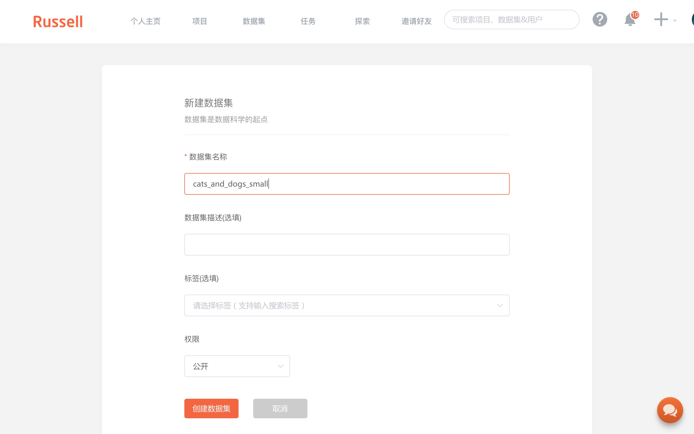Switch to the 数据集 navigation item
Image resolution: width=694 pixels, height=434 pixels.
click(x=254, y=21)
